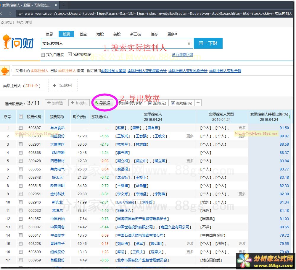Open stock 欧普照明 link
This screenshot has width=296, height=270.
click(x=57, y=186)
